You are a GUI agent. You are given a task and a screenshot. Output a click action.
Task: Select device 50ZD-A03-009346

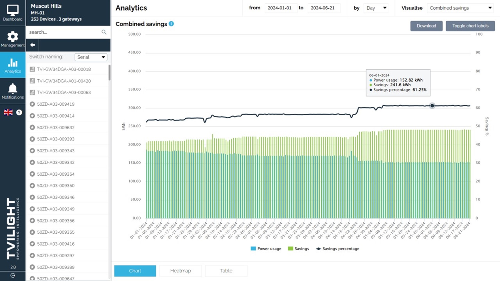67,197
